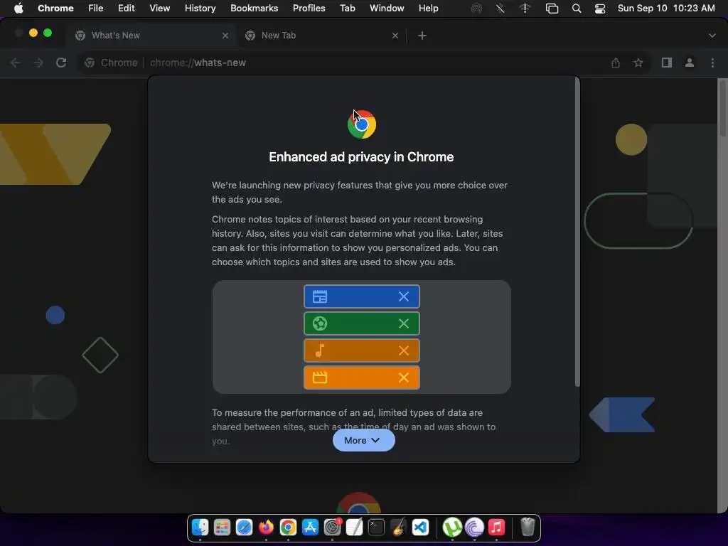Click the dialog's vertical scrollbar
The height and width of the screenshot is (546, 728).
pos(577,232)
